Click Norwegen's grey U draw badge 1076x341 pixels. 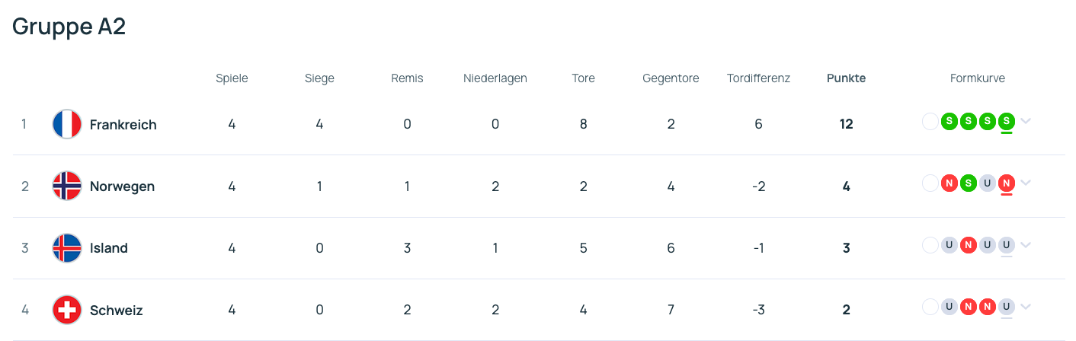pyautogui.click(x=988, y=183)
